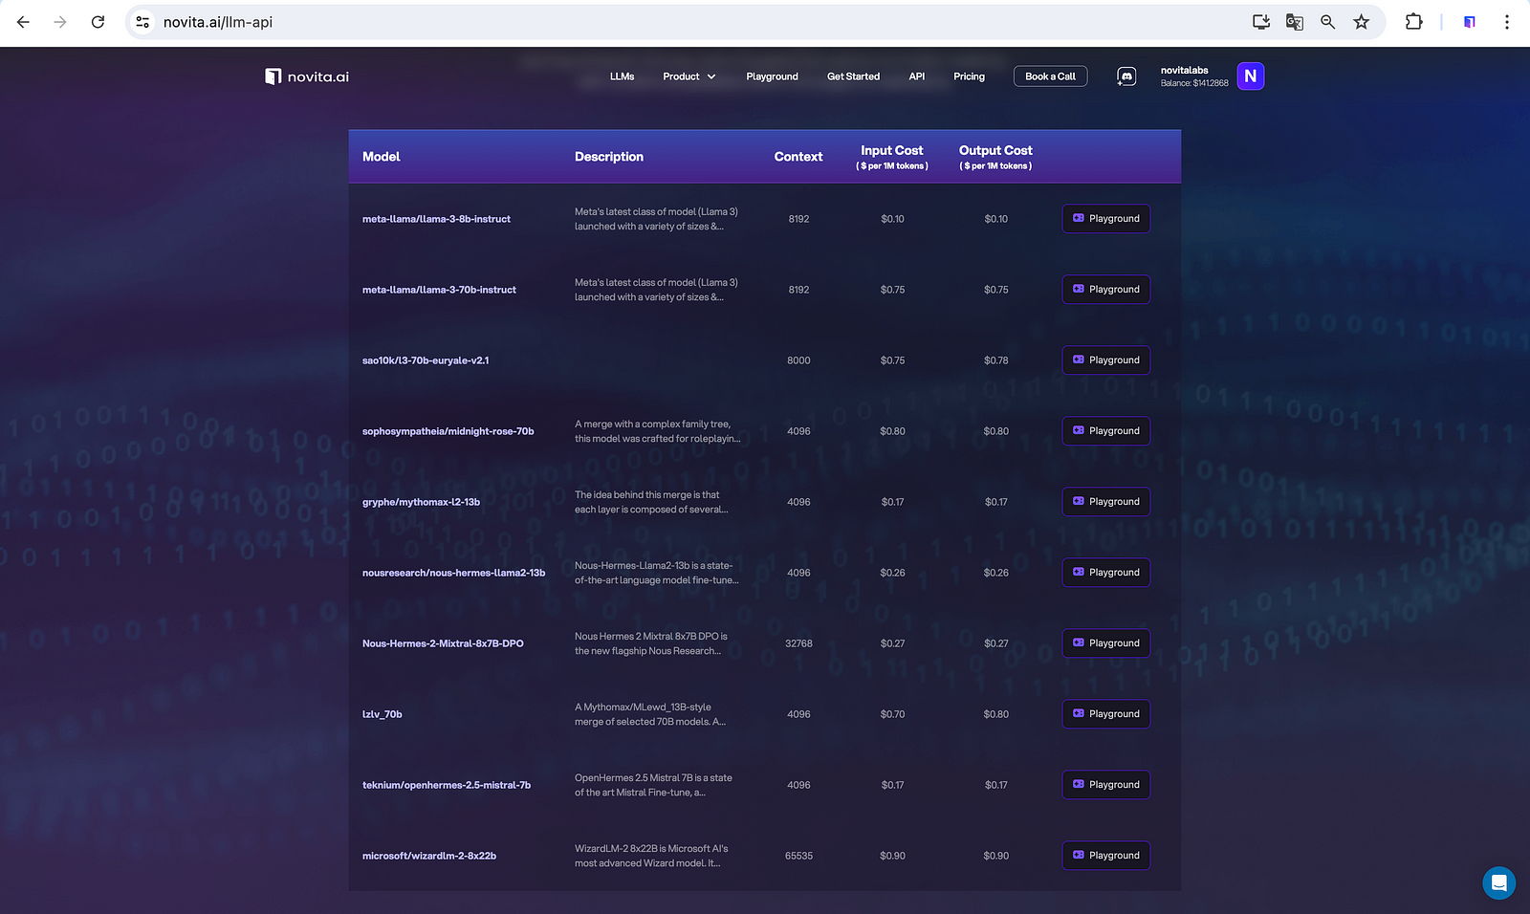Open Playground for llama-3-70b-instruct
This screenshot has width=1530, height=914.
pyautogui.click(x=1106, y=290)
